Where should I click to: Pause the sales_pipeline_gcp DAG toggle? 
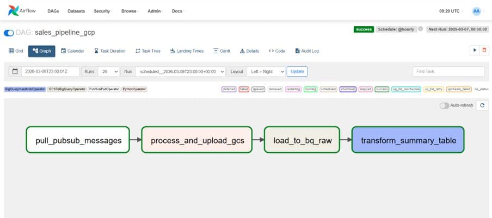click(9, 33)
